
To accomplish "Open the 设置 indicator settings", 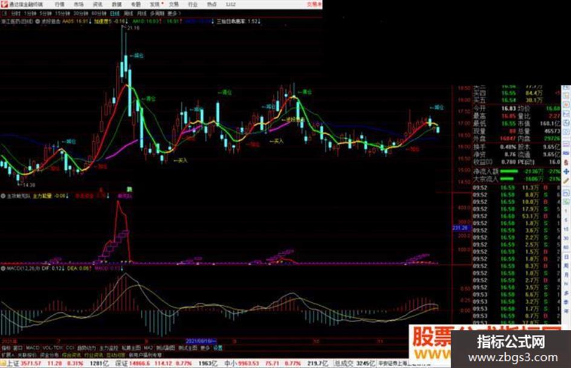I will [x=218, y=348].
